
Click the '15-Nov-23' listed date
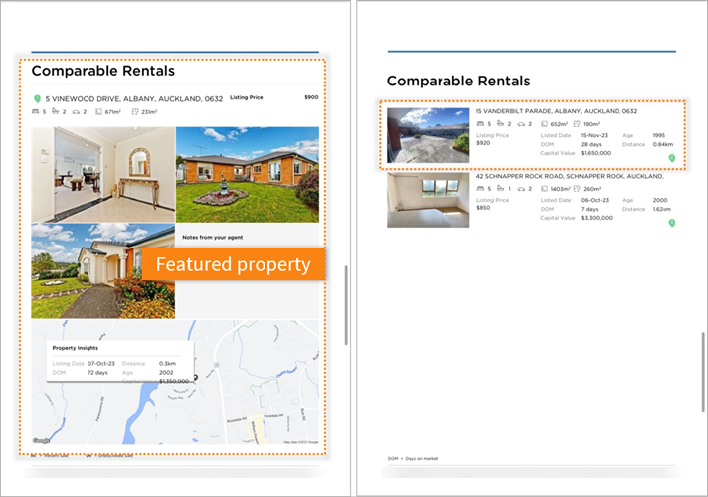point(594,135)
